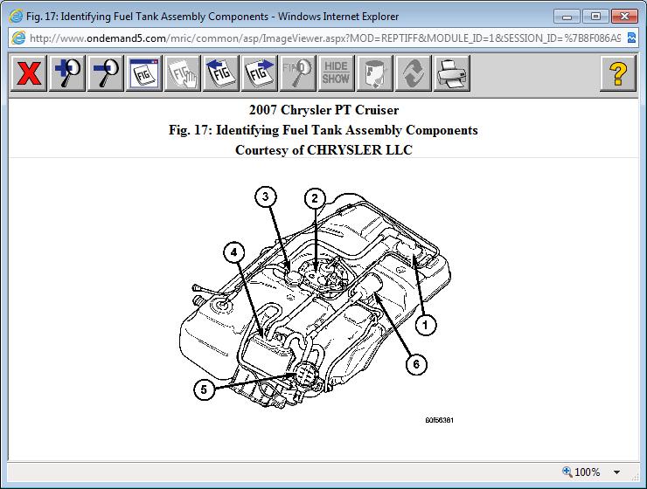Click the Internet Explorer icon in title bar
Screen dimensions: 647x489
point(16,17)
